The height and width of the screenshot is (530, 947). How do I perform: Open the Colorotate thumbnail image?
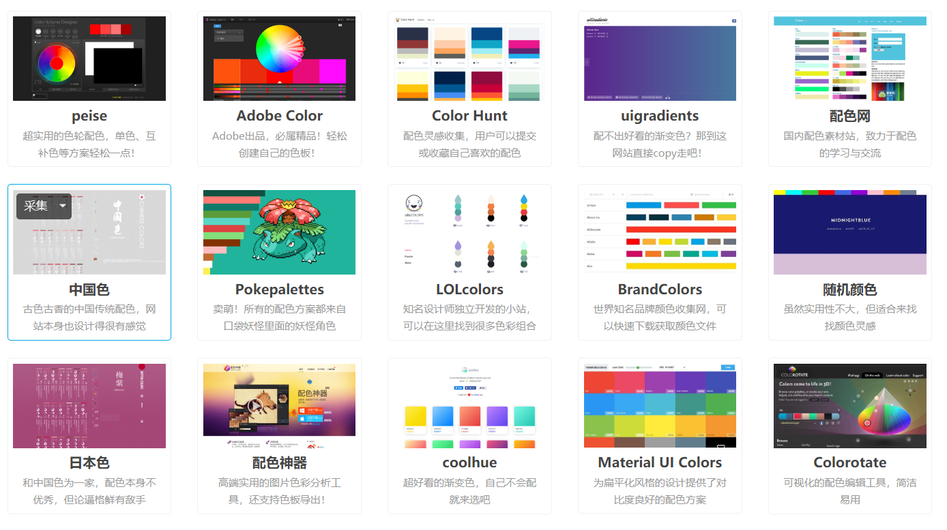[850, 406]
